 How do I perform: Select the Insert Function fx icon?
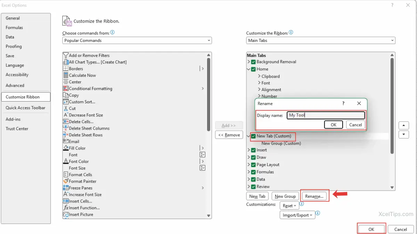click(x=66, y=208)
